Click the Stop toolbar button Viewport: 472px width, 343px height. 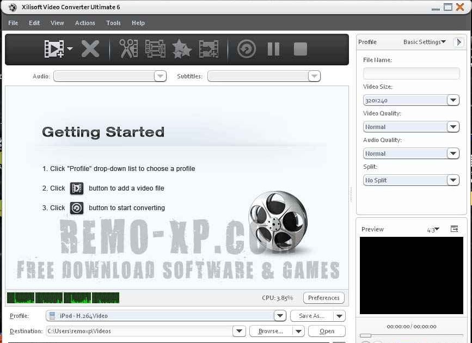click(x=301, y=49)
